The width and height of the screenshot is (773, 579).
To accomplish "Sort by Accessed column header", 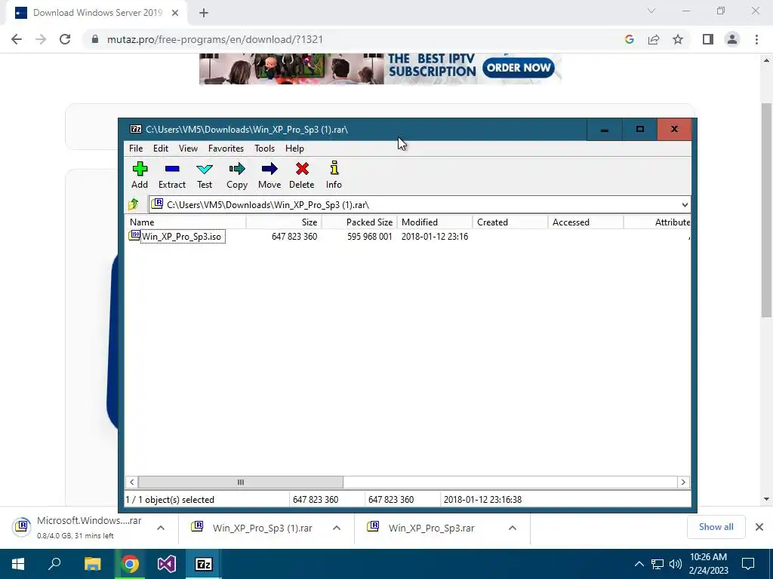I will [586, 222].
